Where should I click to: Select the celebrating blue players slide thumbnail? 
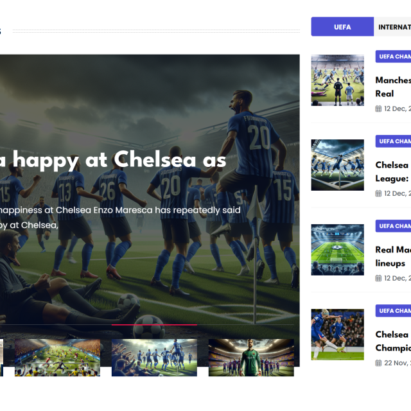point(154,357)
